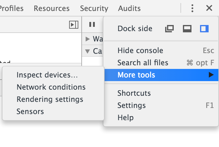219x147 pixels.
Task: Open Rendering settings
Action: (50, 99)
